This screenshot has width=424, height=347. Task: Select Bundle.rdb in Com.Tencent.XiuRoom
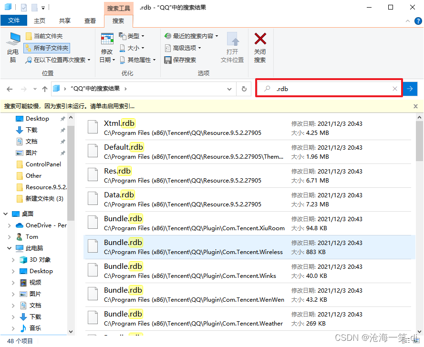coord(248,223)
